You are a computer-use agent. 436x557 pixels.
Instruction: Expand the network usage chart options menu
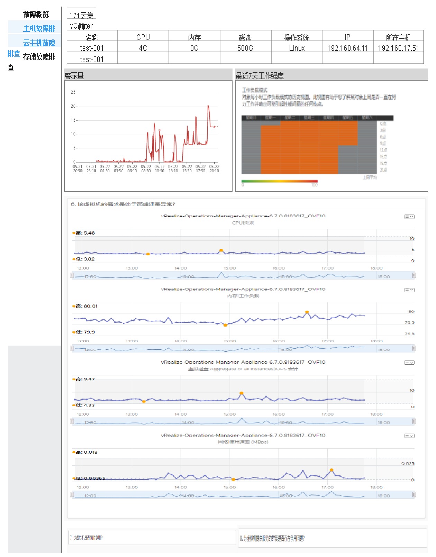click(x=409, y=436)
